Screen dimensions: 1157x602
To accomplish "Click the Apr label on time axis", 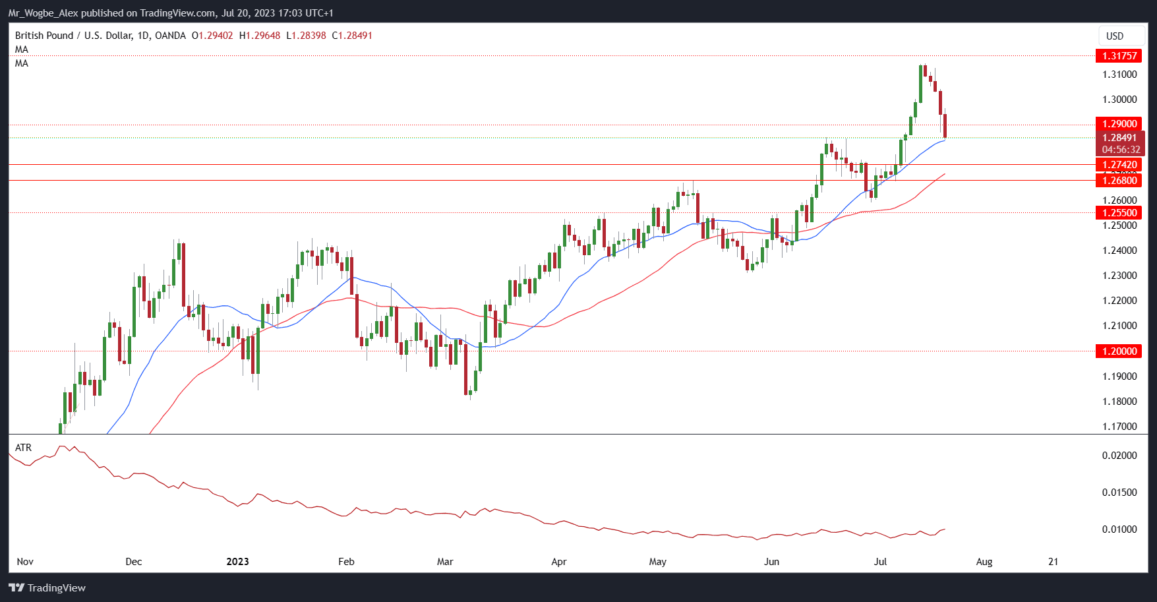I will tap(559, 562).
